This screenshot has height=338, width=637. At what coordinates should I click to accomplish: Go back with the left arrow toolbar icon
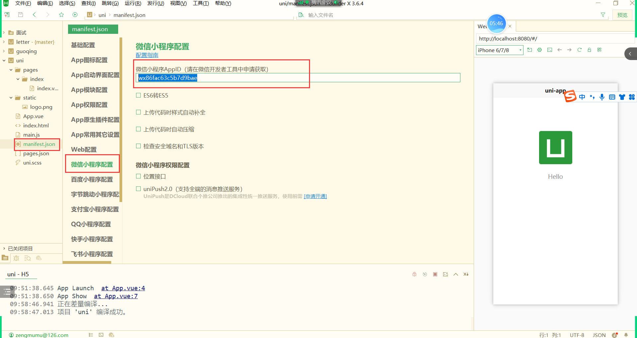coord(34,15)
